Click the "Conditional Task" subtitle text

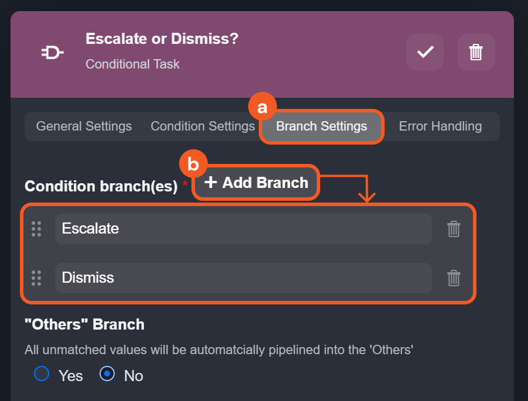tap(132, 64)
